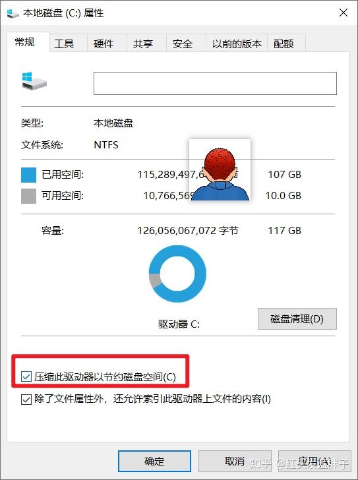
Task: Click the 磁盘清理(D) button
Action: click(297, 319)
